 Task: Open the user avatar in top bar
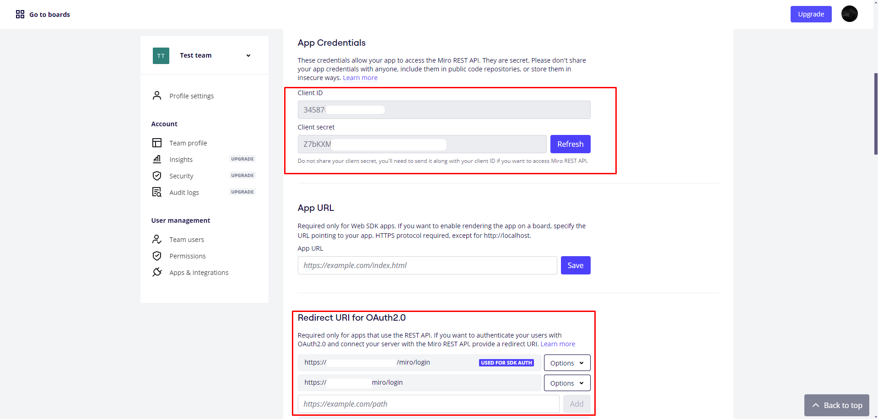pyautogui.click(x=849, y=14)
